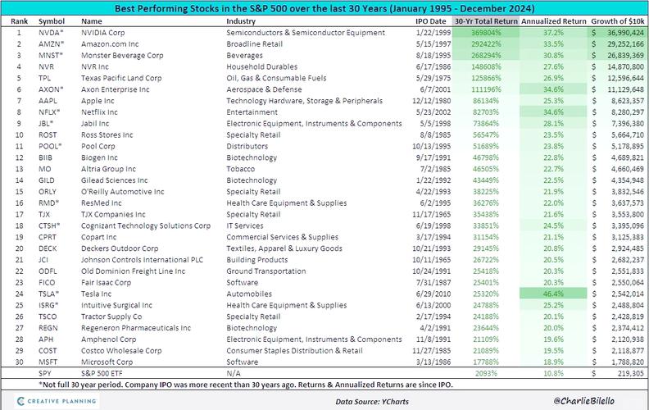Viewport: 649px width, 410px height.
Task: Click the JBL* symbol cell
Action: coord(46,124)
